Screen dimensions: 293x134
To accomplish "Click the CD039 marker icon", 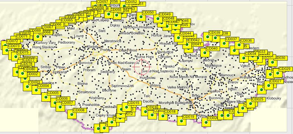I will pyautogui.click(x=207, y=37).
